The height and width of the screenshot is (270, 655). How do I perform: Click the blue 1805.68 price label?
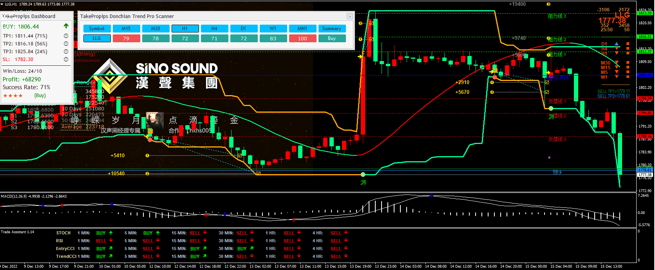[x=645, y=75]
